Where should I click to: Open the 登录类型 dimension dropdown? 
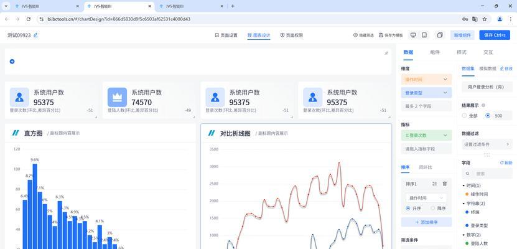(426, 93)
